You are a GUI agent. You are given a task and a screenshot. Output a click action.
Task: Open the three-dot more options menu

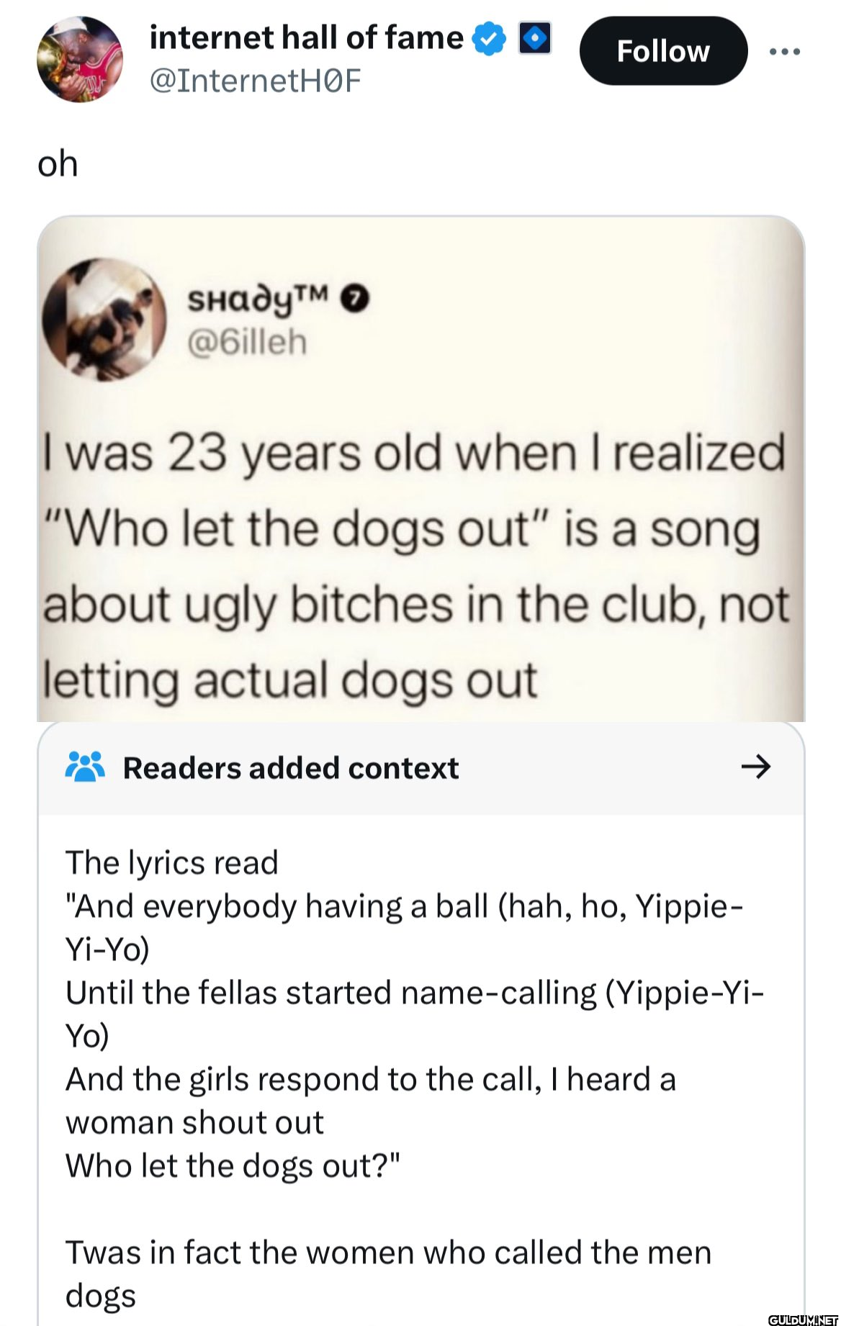tap(784, 52)
